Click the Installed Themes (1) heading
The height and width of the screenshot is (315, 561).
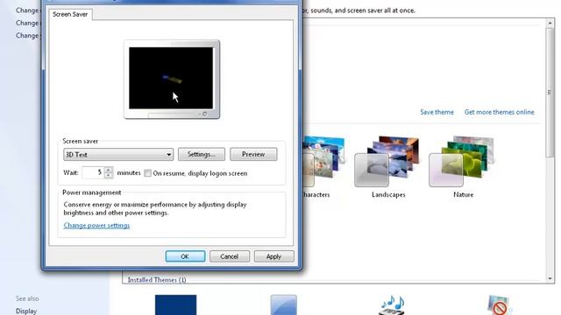[157, 280]
